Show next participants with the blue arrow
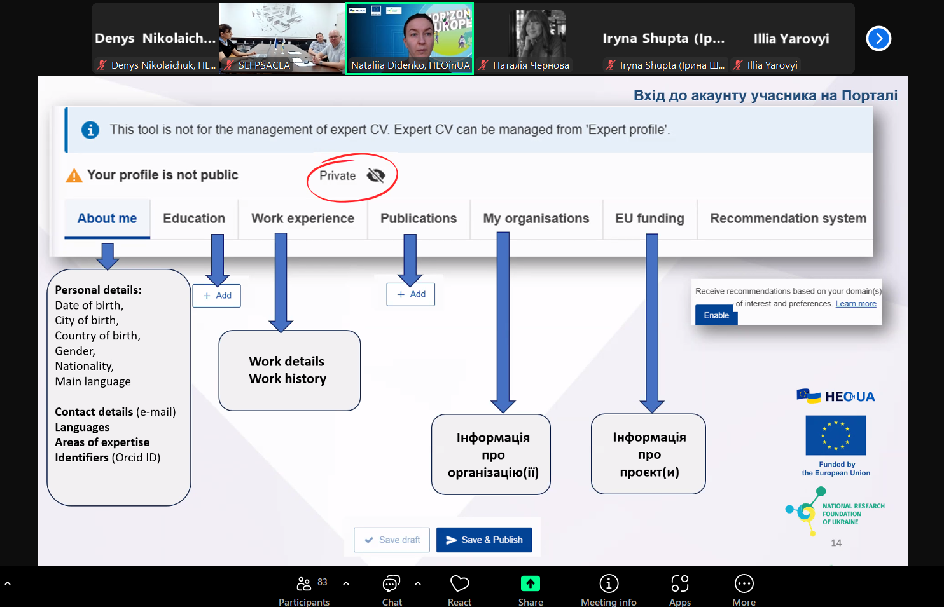This screenshot has width=944, height=607. 878,39
